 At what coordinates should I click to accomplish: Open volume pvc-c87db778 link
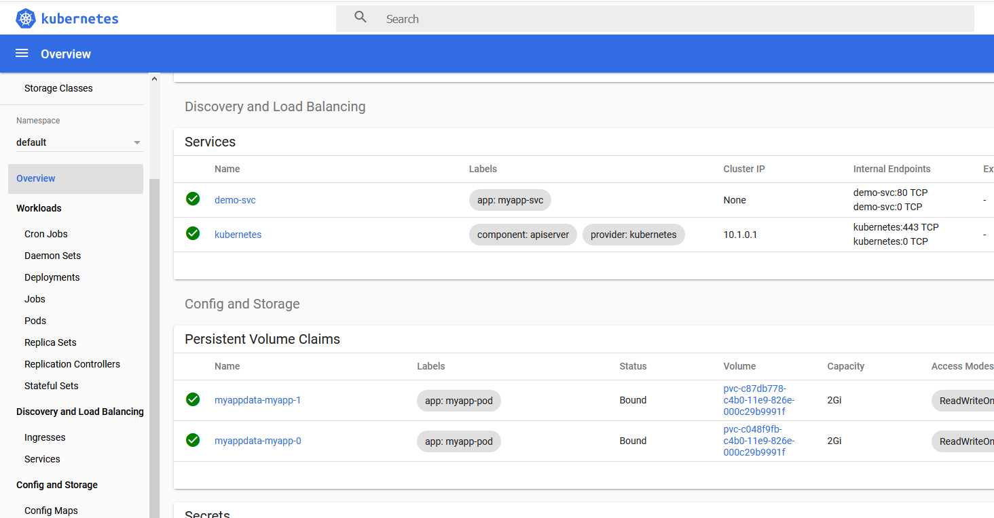[x=758, y=400]
